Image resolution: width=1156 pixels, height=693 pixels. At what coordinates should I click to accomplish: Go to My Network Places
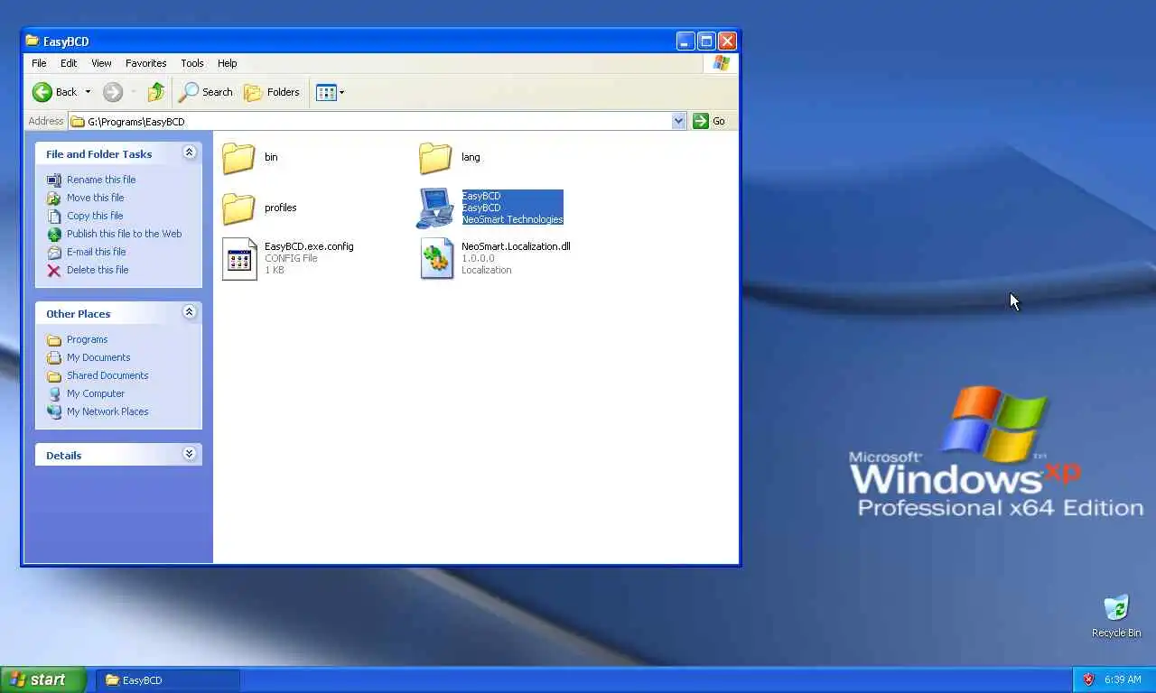pyautogui.click(x=107, y=411)
